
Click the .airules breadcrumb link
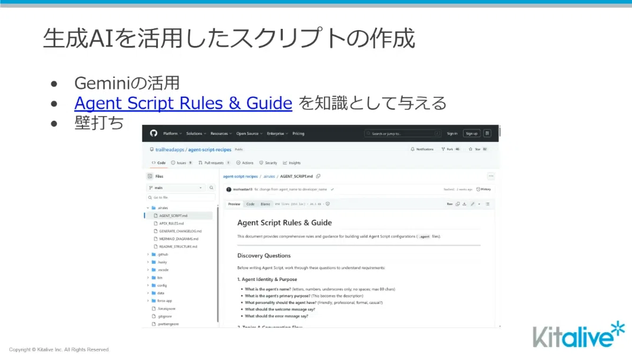[x=269, y=176]
